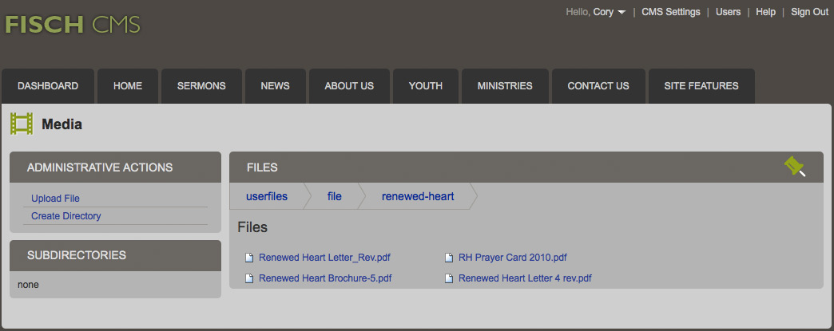834x331 pixels.
Task: Navigate to userfiles breadcrumb
Action: 267,196
